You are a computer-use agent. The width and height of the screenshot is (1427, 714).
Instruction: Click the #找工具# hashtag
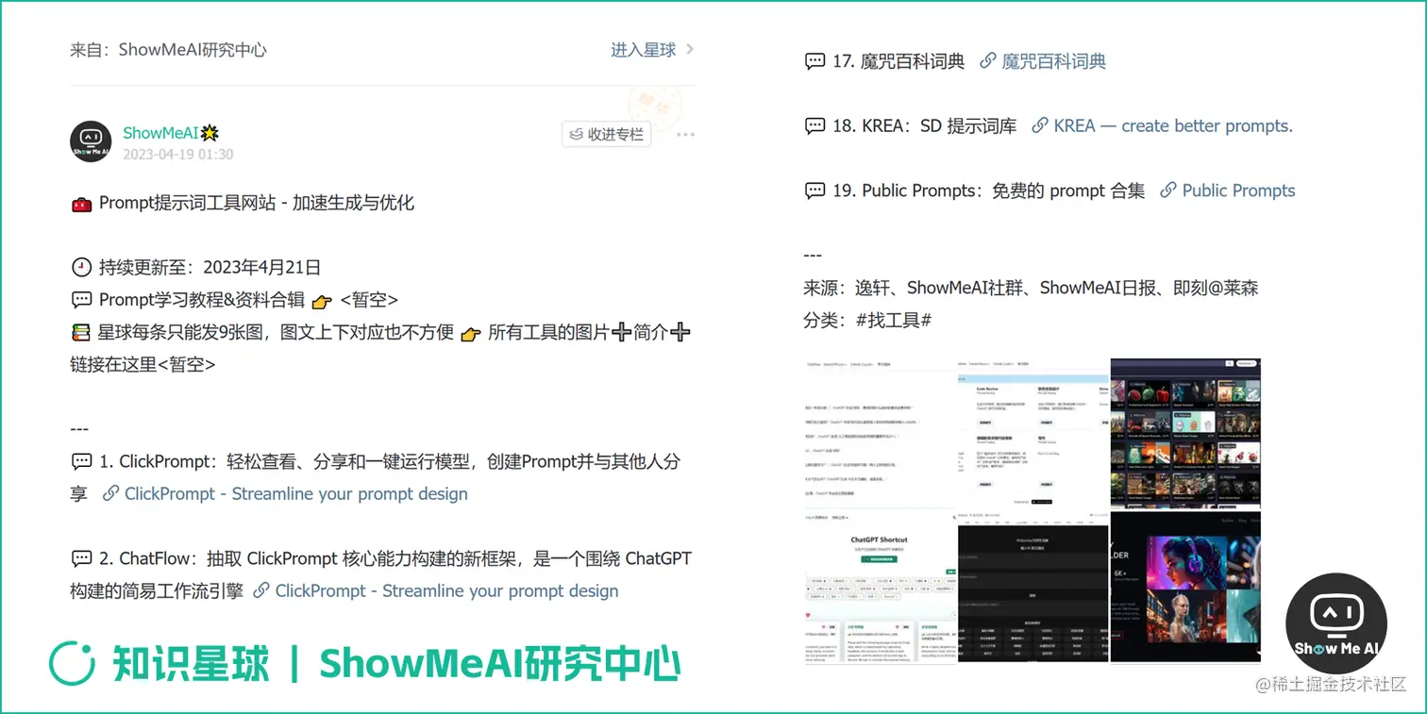pos(894,320)
